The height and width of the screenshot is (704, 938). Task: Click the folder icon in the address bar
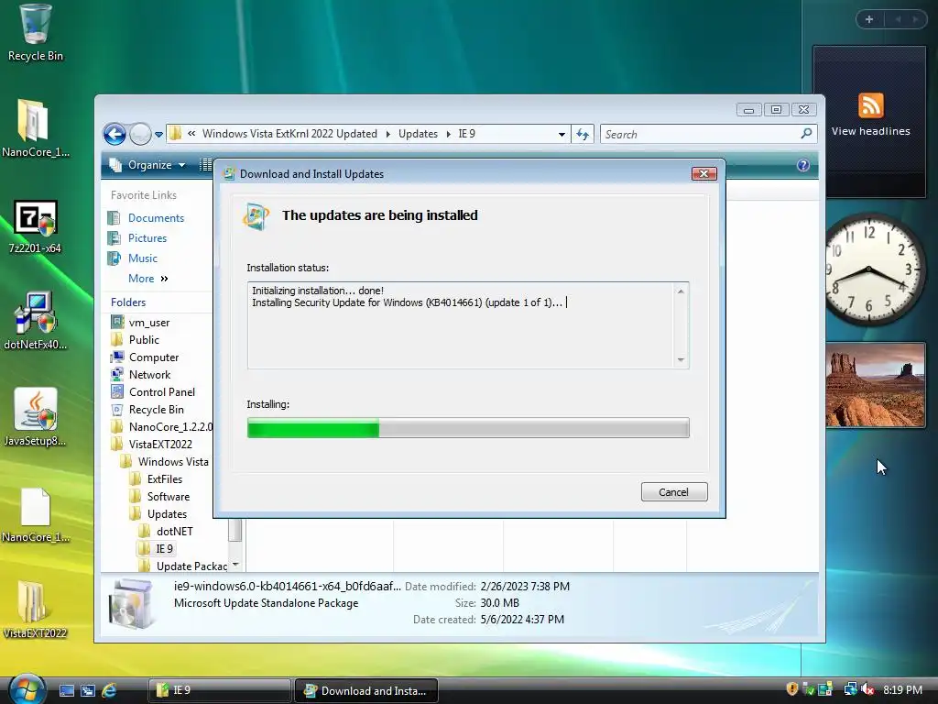click(175, 134)
